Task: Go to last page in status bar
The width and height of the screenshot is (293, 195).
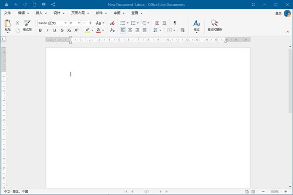Action: pos(167,192)
